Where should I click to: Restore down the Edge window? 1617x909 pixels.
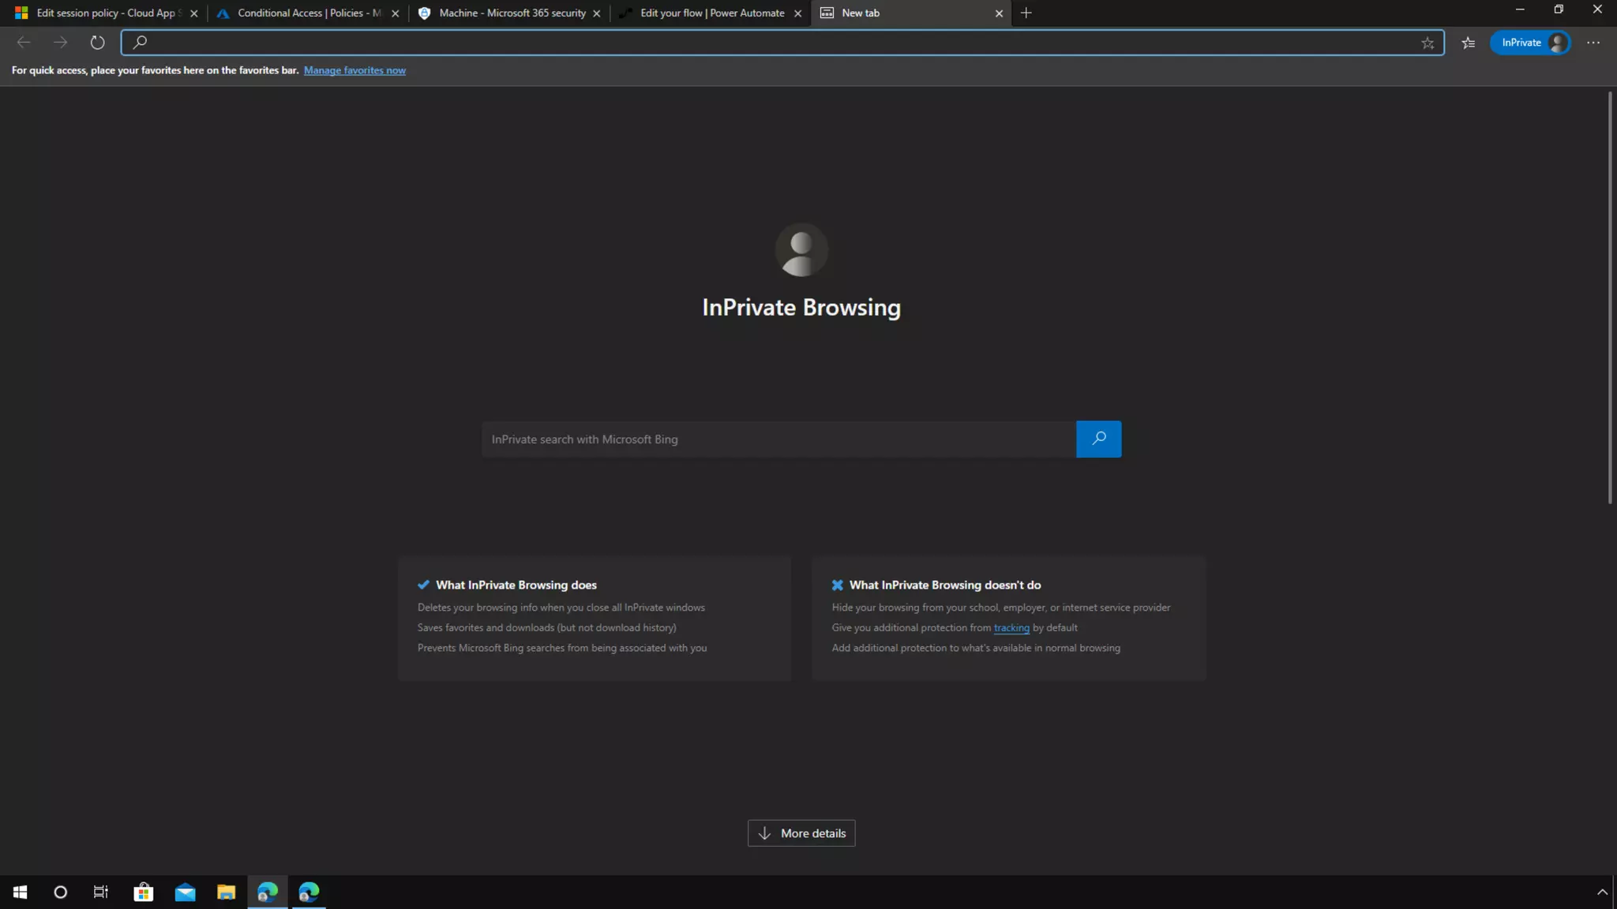tap(1559, 9)
